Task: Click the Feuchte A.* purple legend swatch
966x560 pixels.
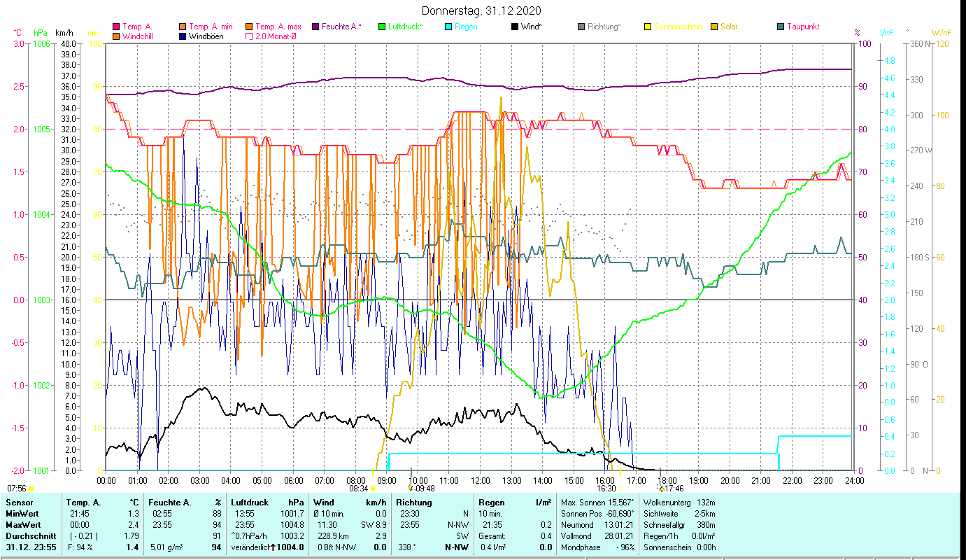Action: tap(315, 27)
